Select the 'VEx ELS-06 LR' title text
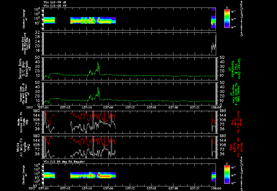 [55, 2]
